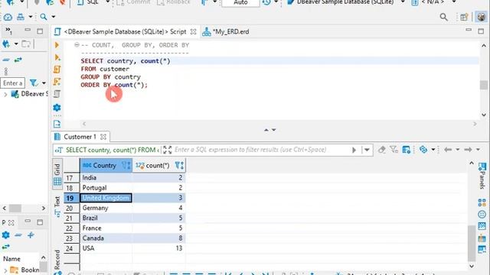The width and height of the screenshot is (490, 275).
Task: Toggle link with editor arrows
Action: (18, 60)
